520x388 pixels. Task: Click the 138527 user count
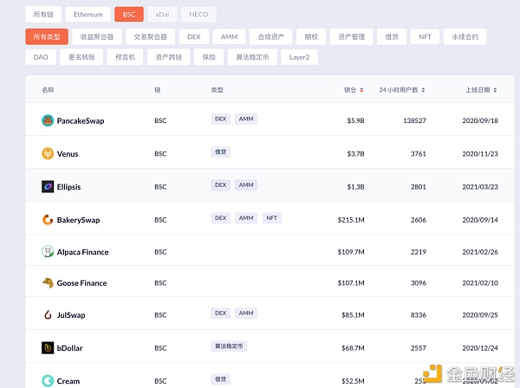tap(414, 120)
